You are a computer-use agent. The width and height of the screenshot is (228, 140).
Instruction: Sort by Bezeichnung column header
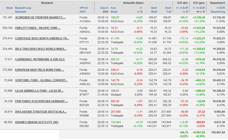click(x=23, y=8)
